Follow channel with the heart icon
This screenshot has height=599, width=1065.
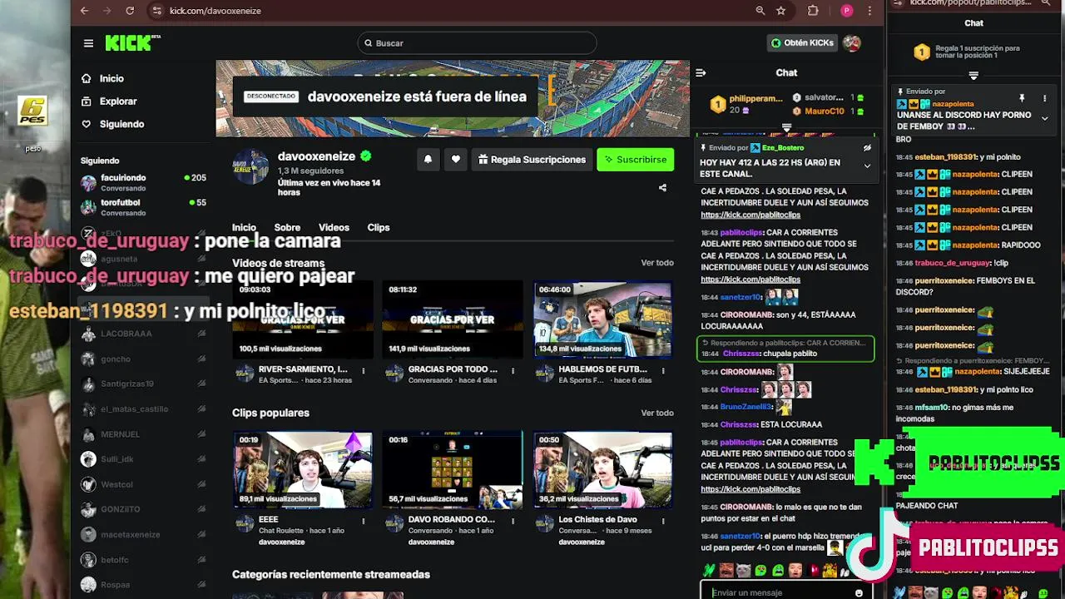coord(455,160)
